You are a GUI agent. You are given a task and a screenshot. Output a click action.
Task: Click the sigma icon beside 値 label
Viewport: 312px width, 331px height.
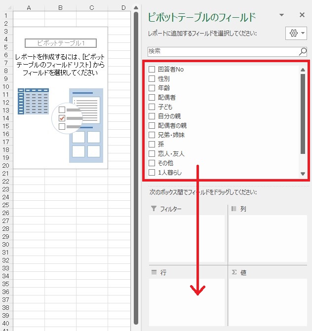tap(234, 272)
